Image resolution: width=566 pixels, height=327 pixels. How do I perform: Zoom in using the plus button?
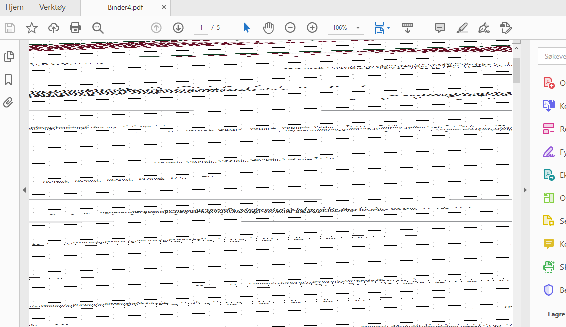coord(312,28)
